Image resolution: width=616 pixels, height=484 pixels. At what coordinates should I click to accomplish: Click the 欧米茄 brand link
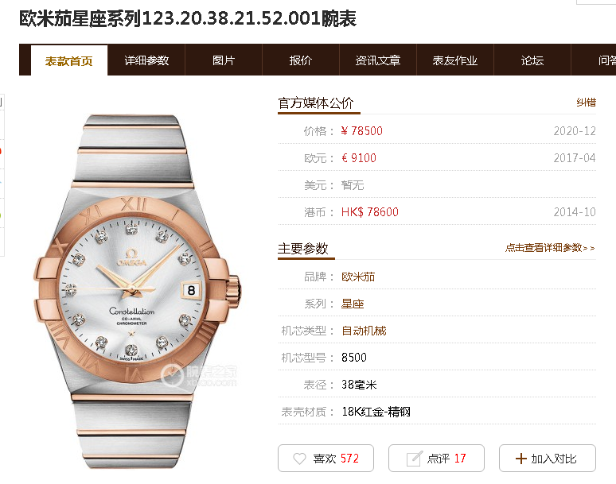pos(358,277)
